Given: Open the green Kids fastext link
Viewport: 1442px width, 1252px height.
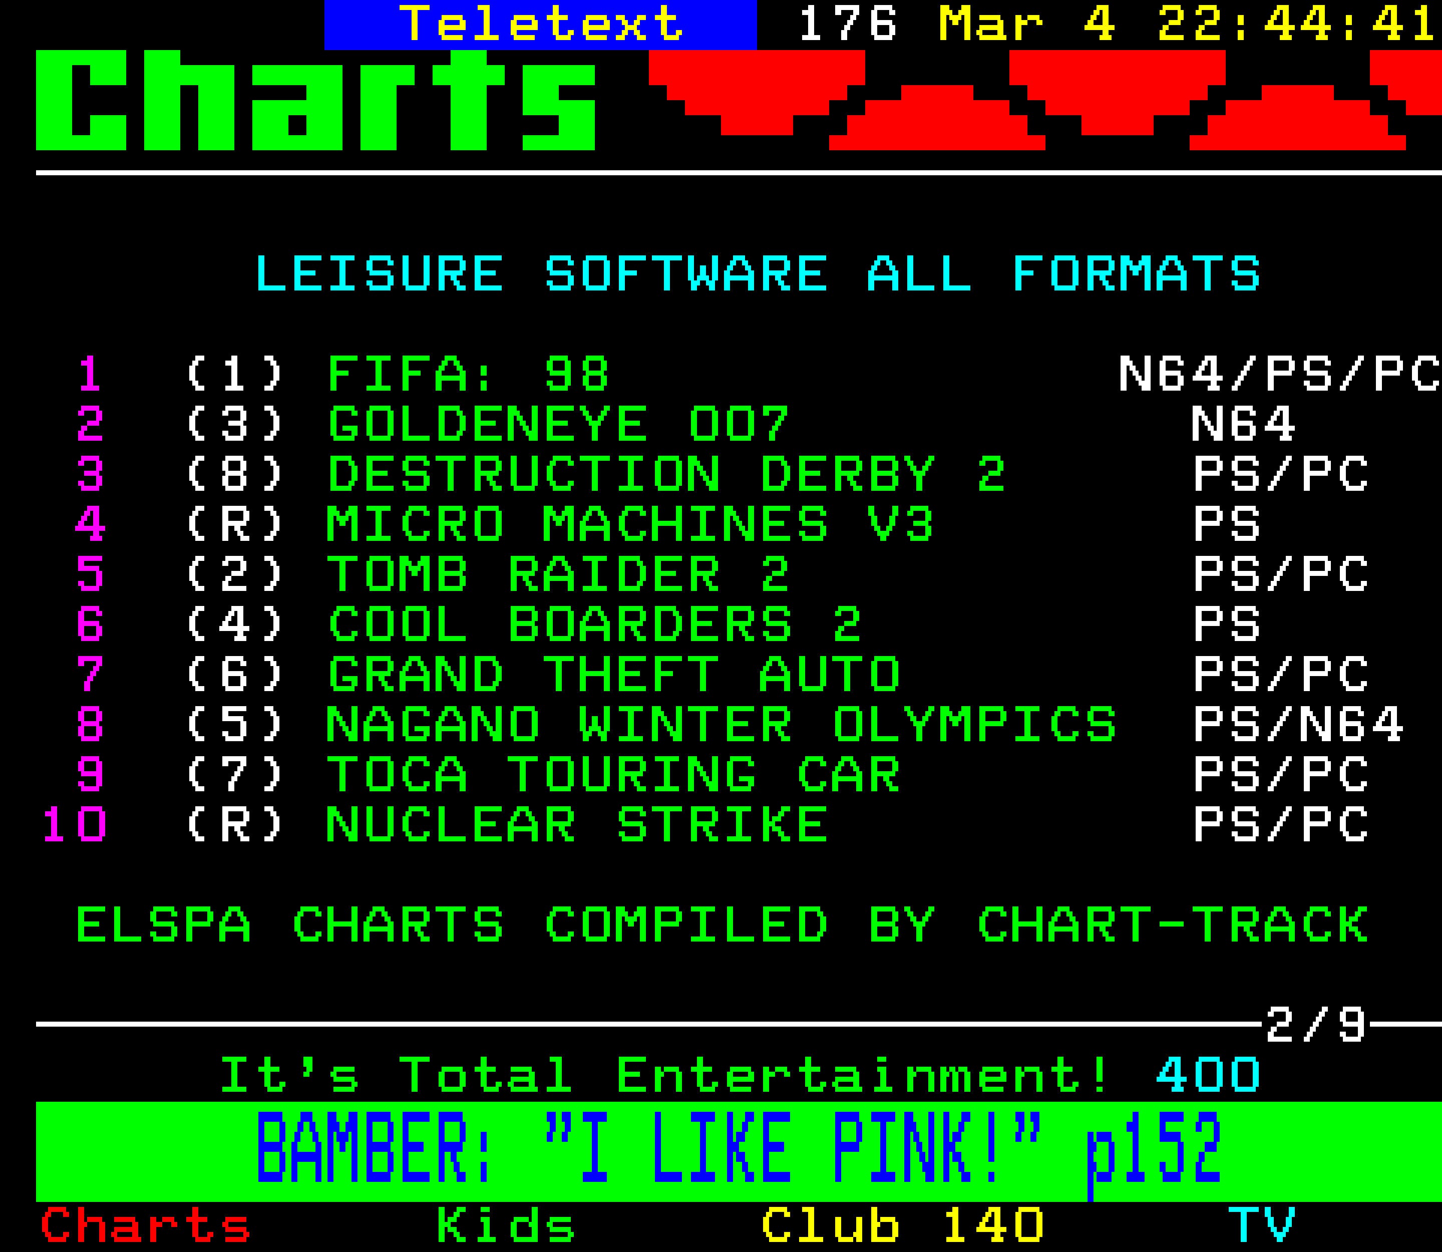Looking at the screenshot, I should coord(505,1225).
